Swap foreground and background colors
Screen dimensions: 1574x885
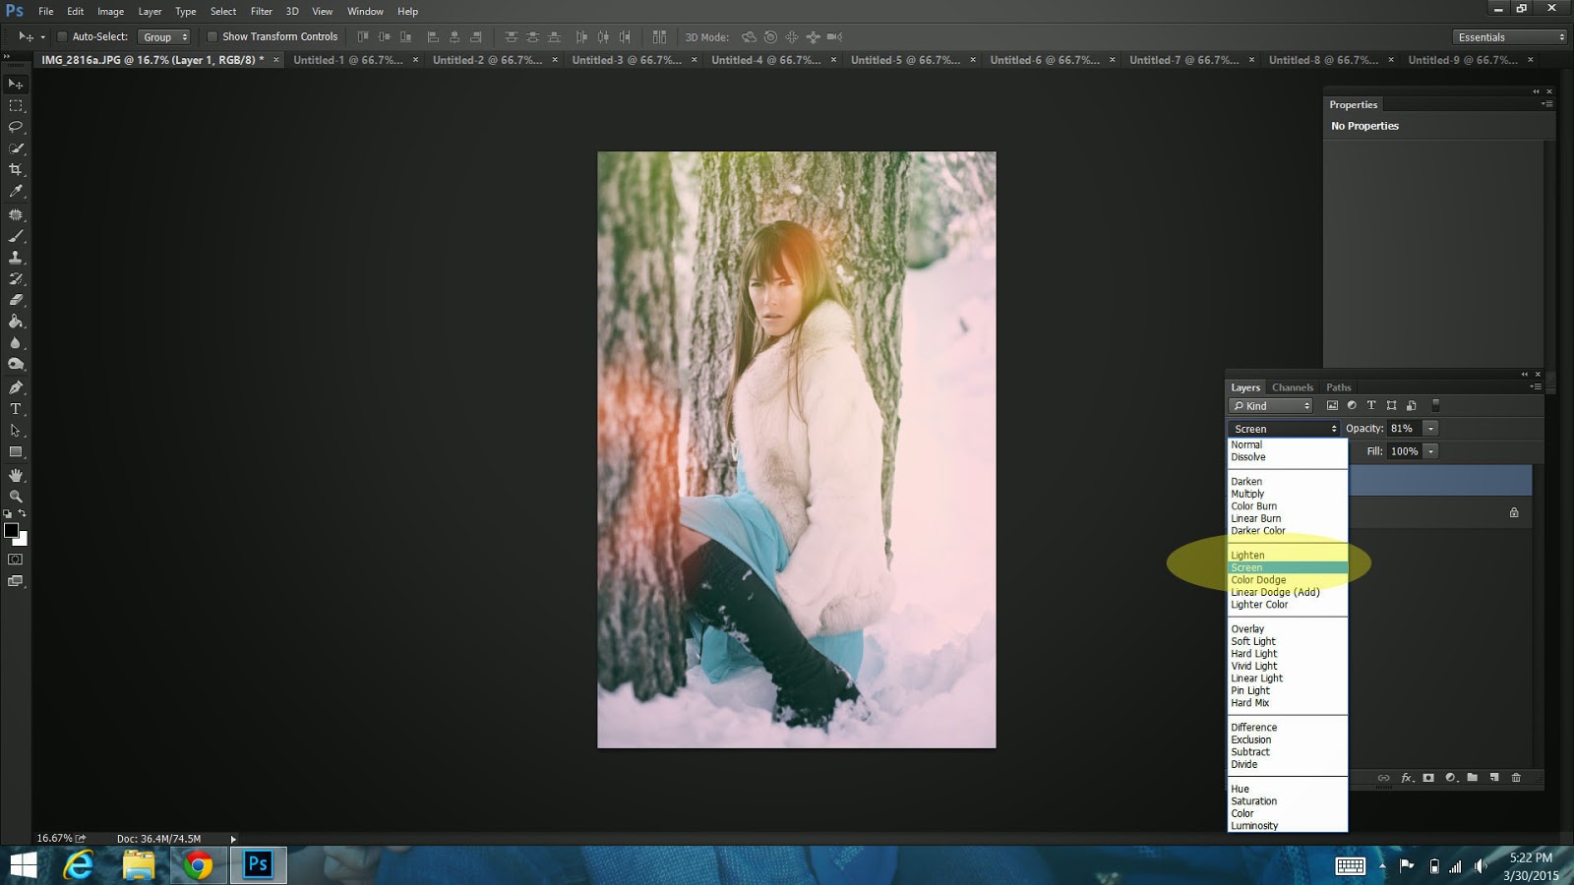[x=23, y=513]
